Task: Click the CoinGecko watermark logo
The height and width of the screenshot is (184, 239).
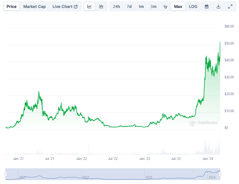Action: 203,123
